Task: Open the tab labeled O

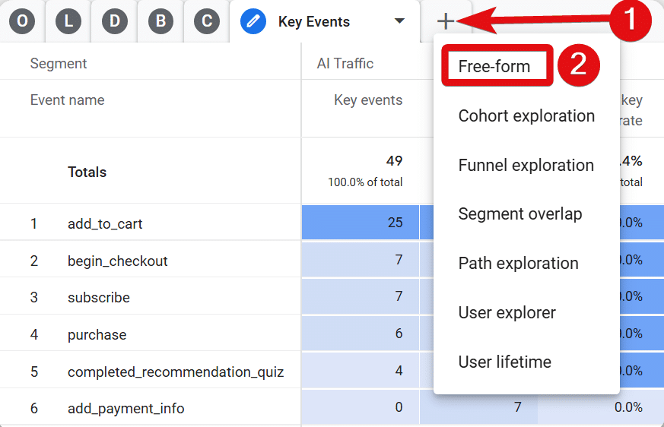Action: coord(22,21)
